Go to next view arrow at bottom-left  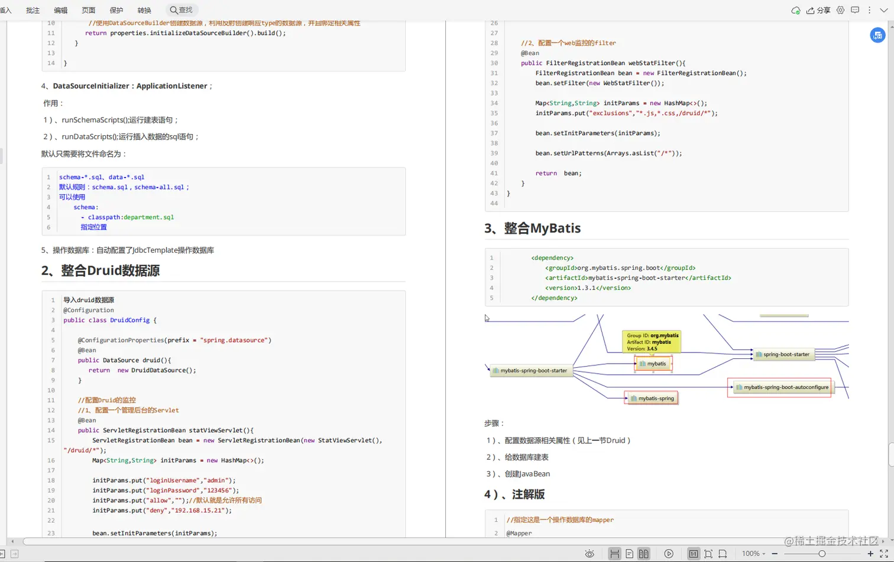click(15, 554)
